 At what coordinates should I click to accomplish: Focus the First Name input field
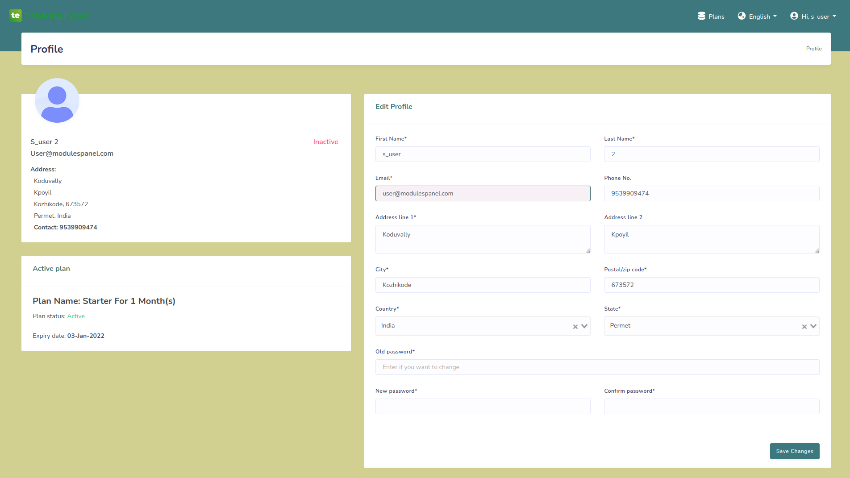click(483, 154)
